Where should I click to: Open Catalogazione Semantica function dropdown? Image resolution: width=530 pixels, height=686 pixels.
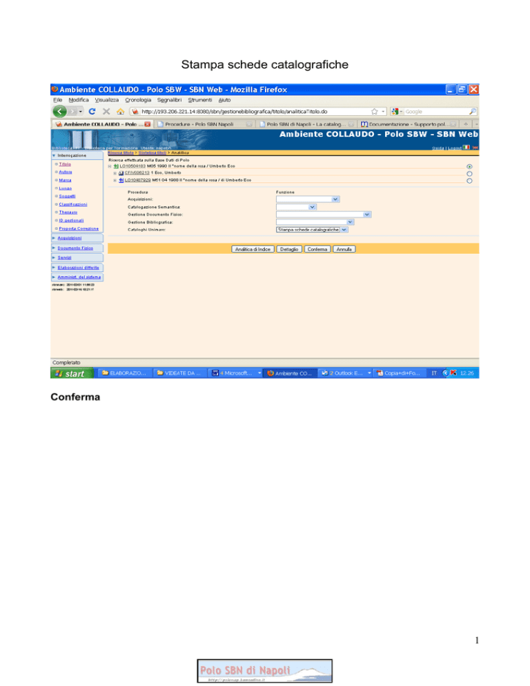pos(296,207)
